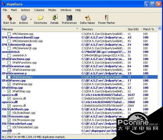Image resolution: width=163 pixels, height=140 pixels.
Task: Click the C:\src\dupeguru directory cell of zerofill
Action: pos(99,131)
